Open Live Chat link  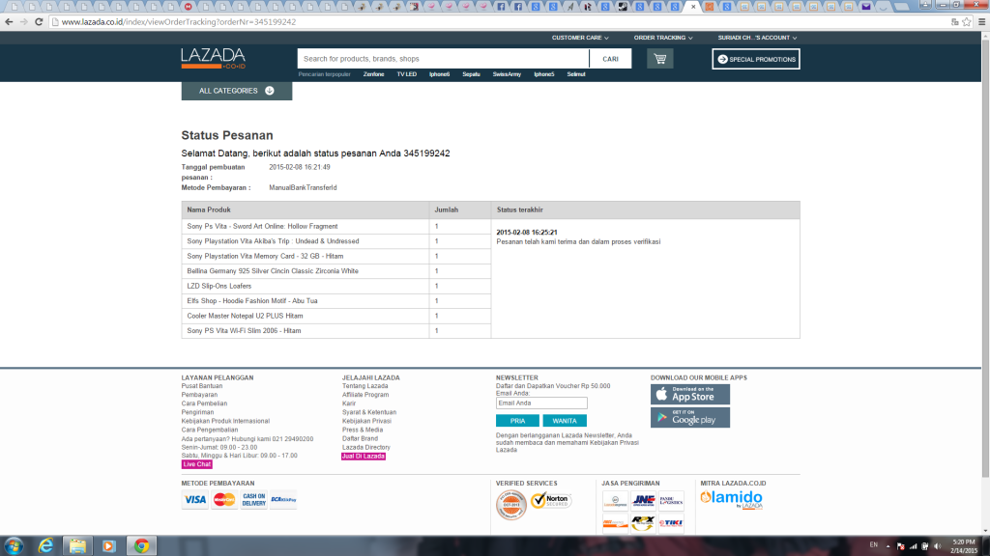coord(197,464)
